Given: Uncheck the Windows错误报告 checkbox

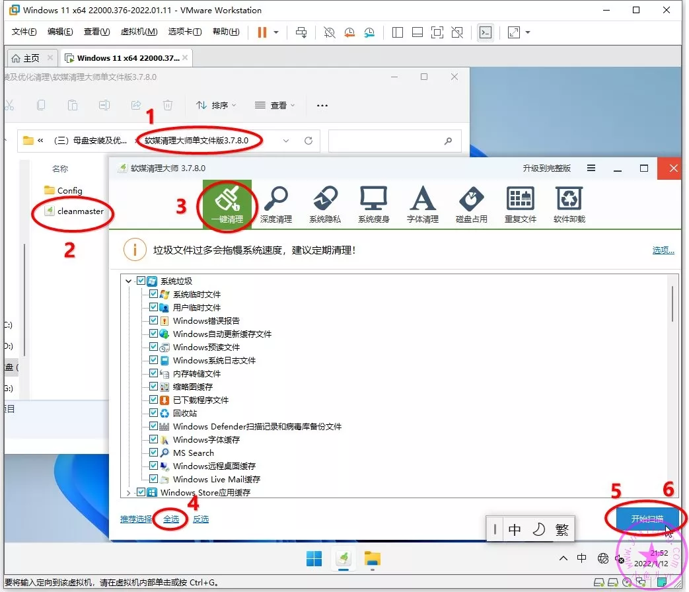Looking at the screenshot, I should click(154, 320).
